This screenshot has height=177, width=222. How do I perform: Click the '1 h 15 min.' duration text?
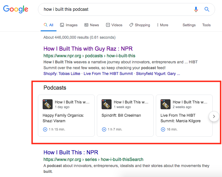[57, 129]
